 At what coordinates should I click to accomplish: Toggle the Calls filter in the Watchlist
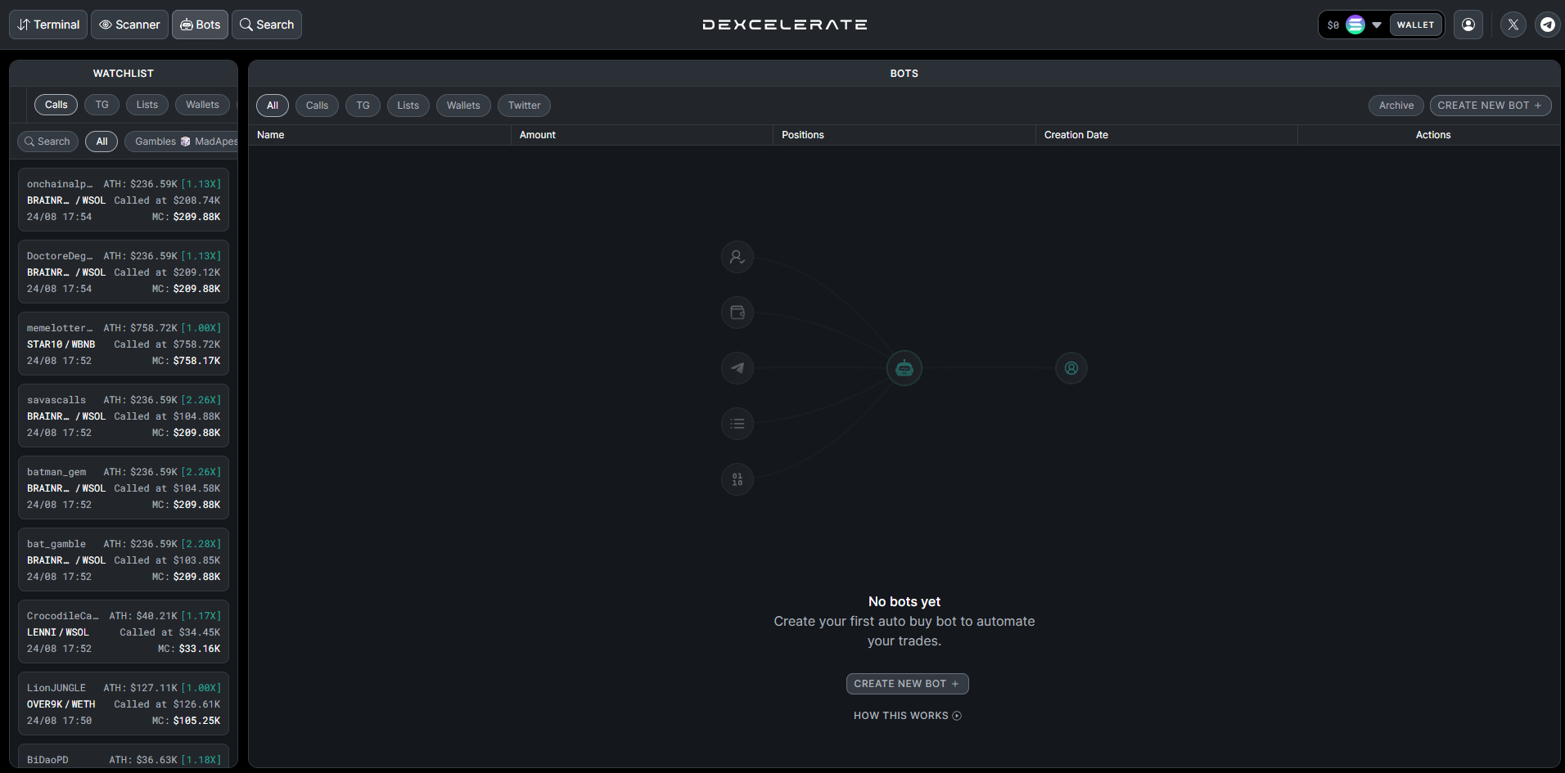pos(56,104)
